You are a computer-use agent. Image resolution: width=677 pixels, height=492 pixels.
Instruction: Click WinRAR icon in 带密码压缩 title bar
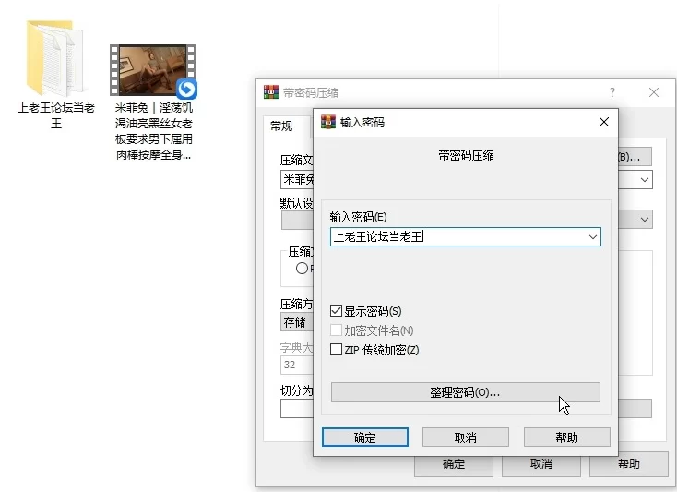[271, 92]
